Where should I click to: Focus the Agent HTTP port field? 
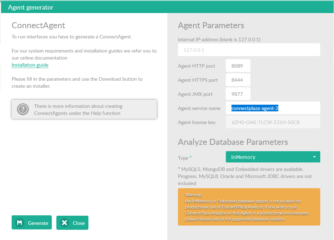238,66
